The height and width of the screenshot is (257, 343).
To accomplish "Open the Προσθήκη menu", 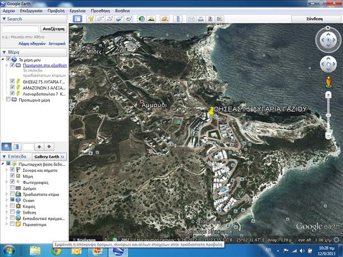I will click(100, 11).
